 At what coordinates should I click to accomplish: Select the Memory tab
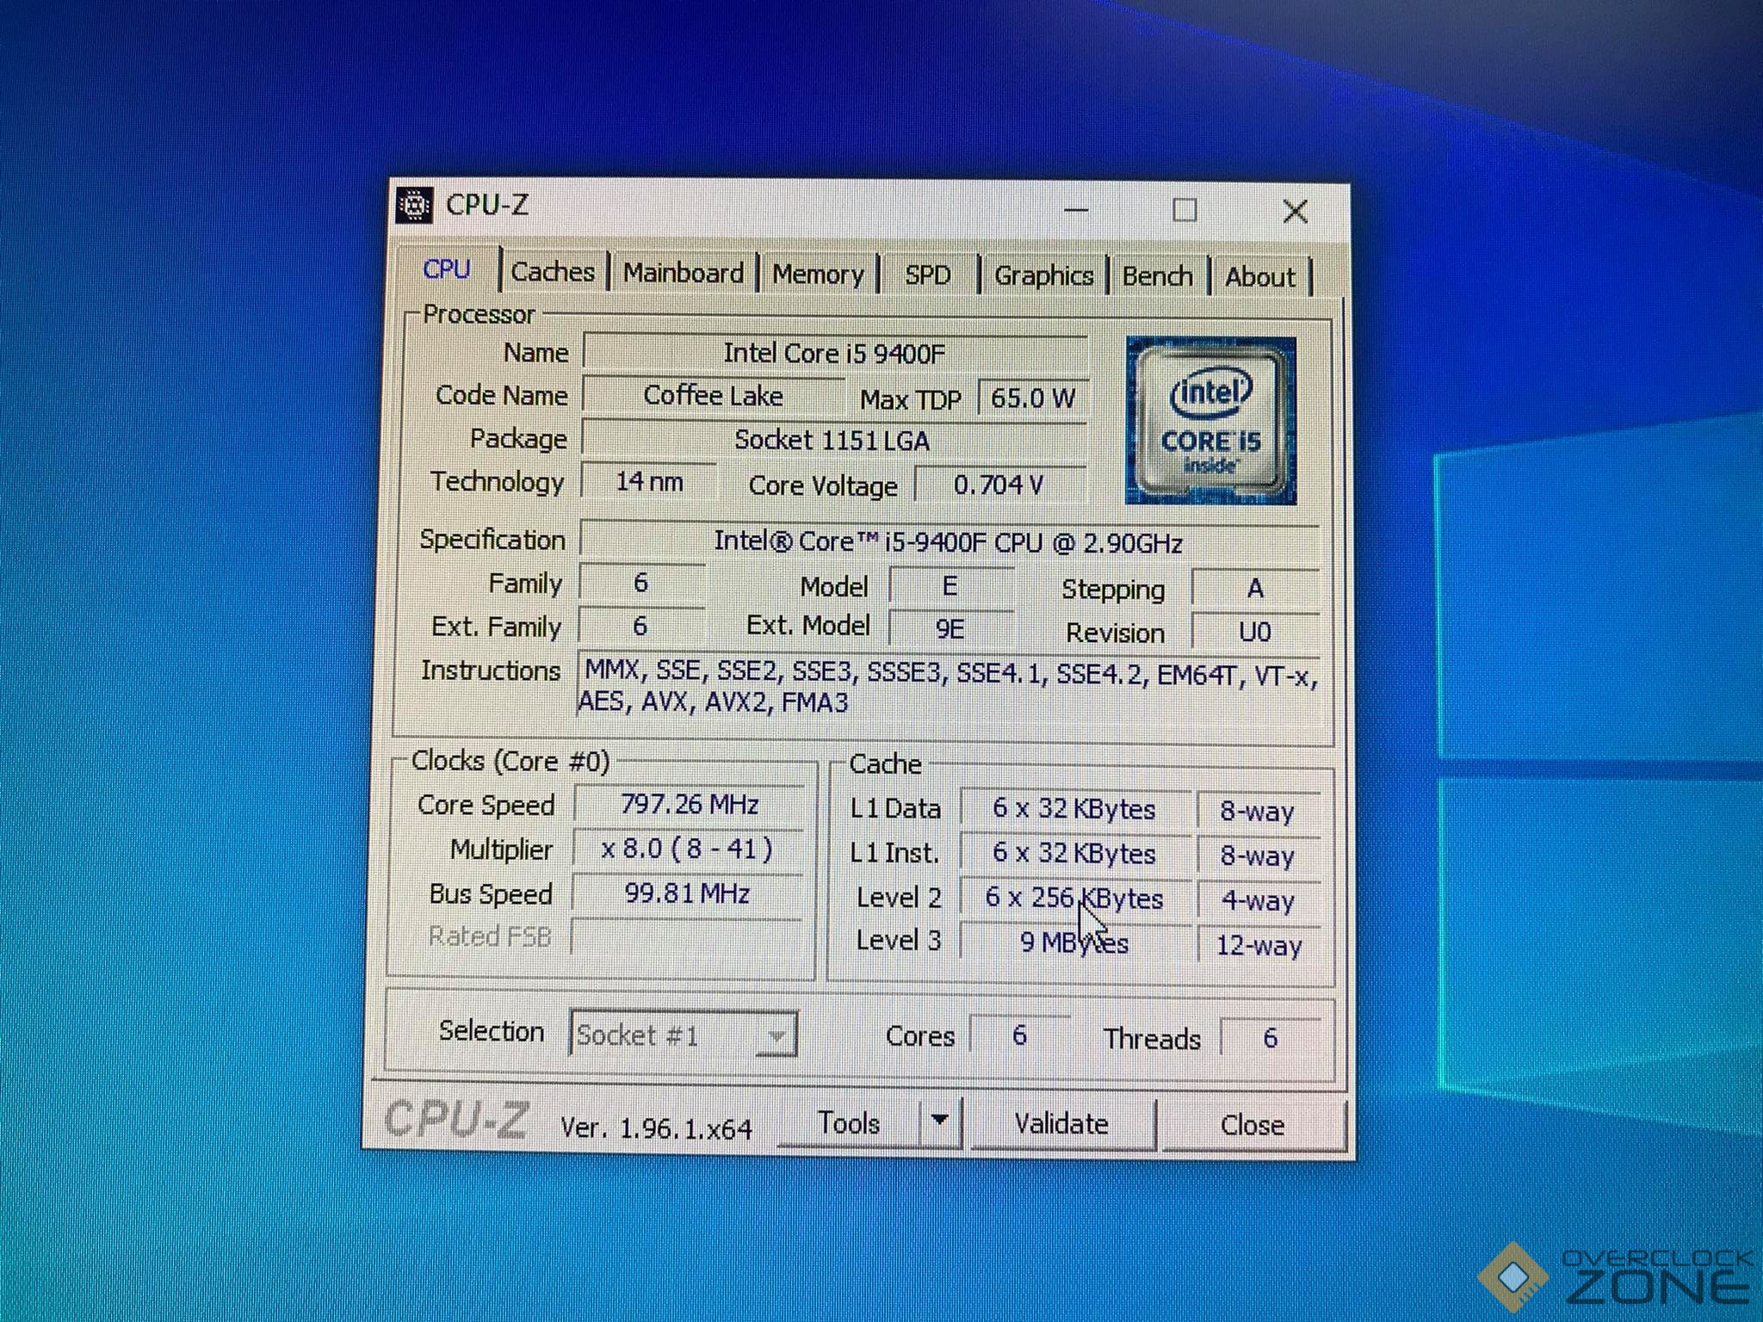pos(817,275)
